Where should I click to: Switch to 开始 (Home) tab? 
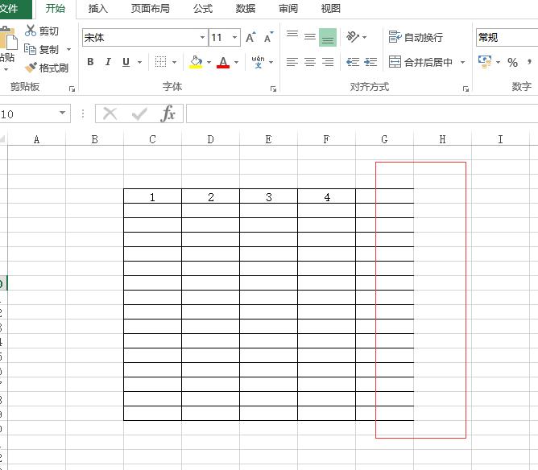[56, 9]
